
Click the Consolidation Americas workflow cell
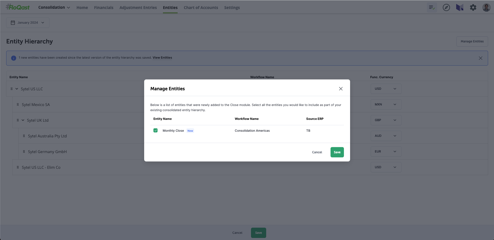click(252, 131)
